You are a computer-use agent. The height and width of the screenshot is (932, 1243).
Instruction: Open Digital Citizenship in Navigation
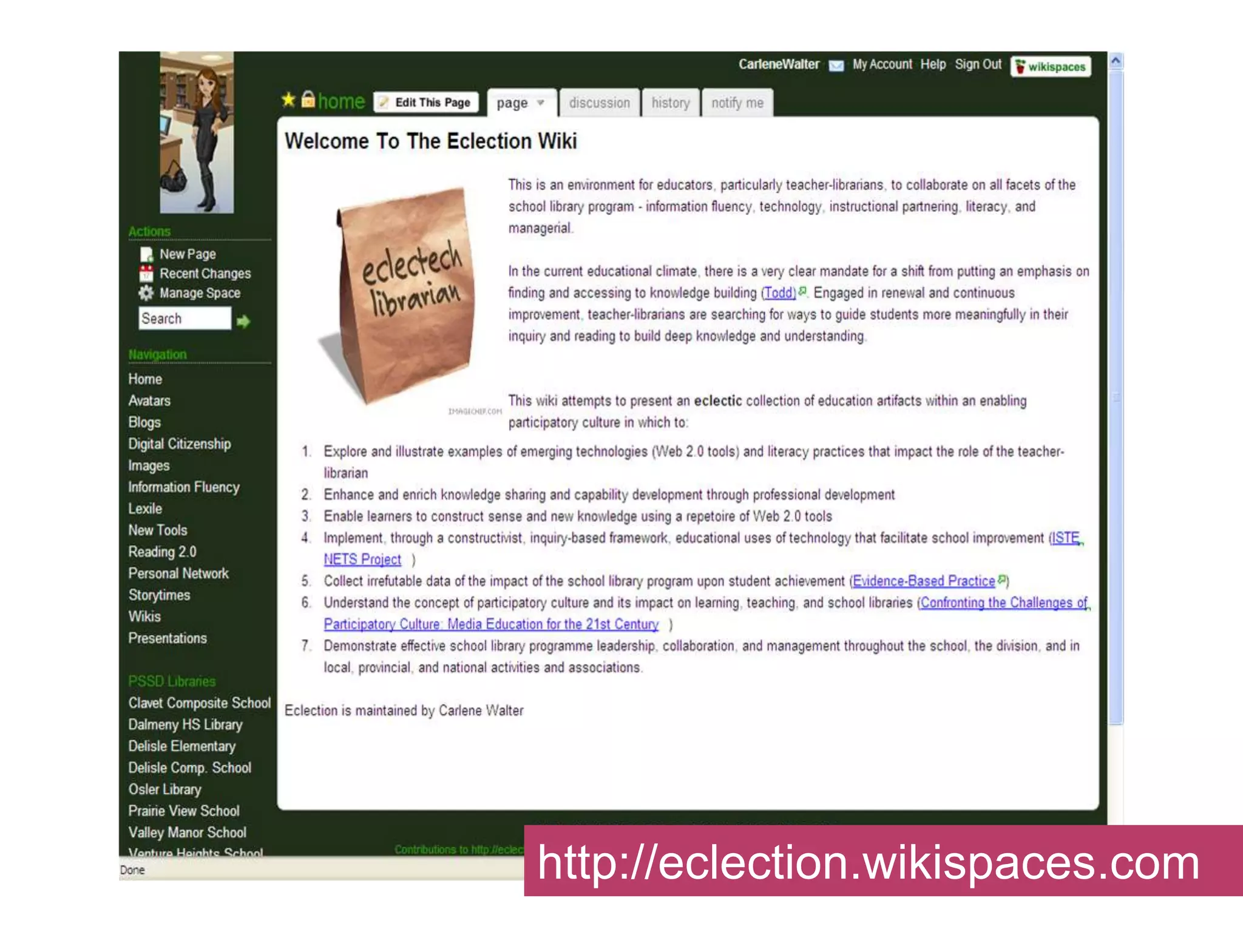tap(180, 444)
